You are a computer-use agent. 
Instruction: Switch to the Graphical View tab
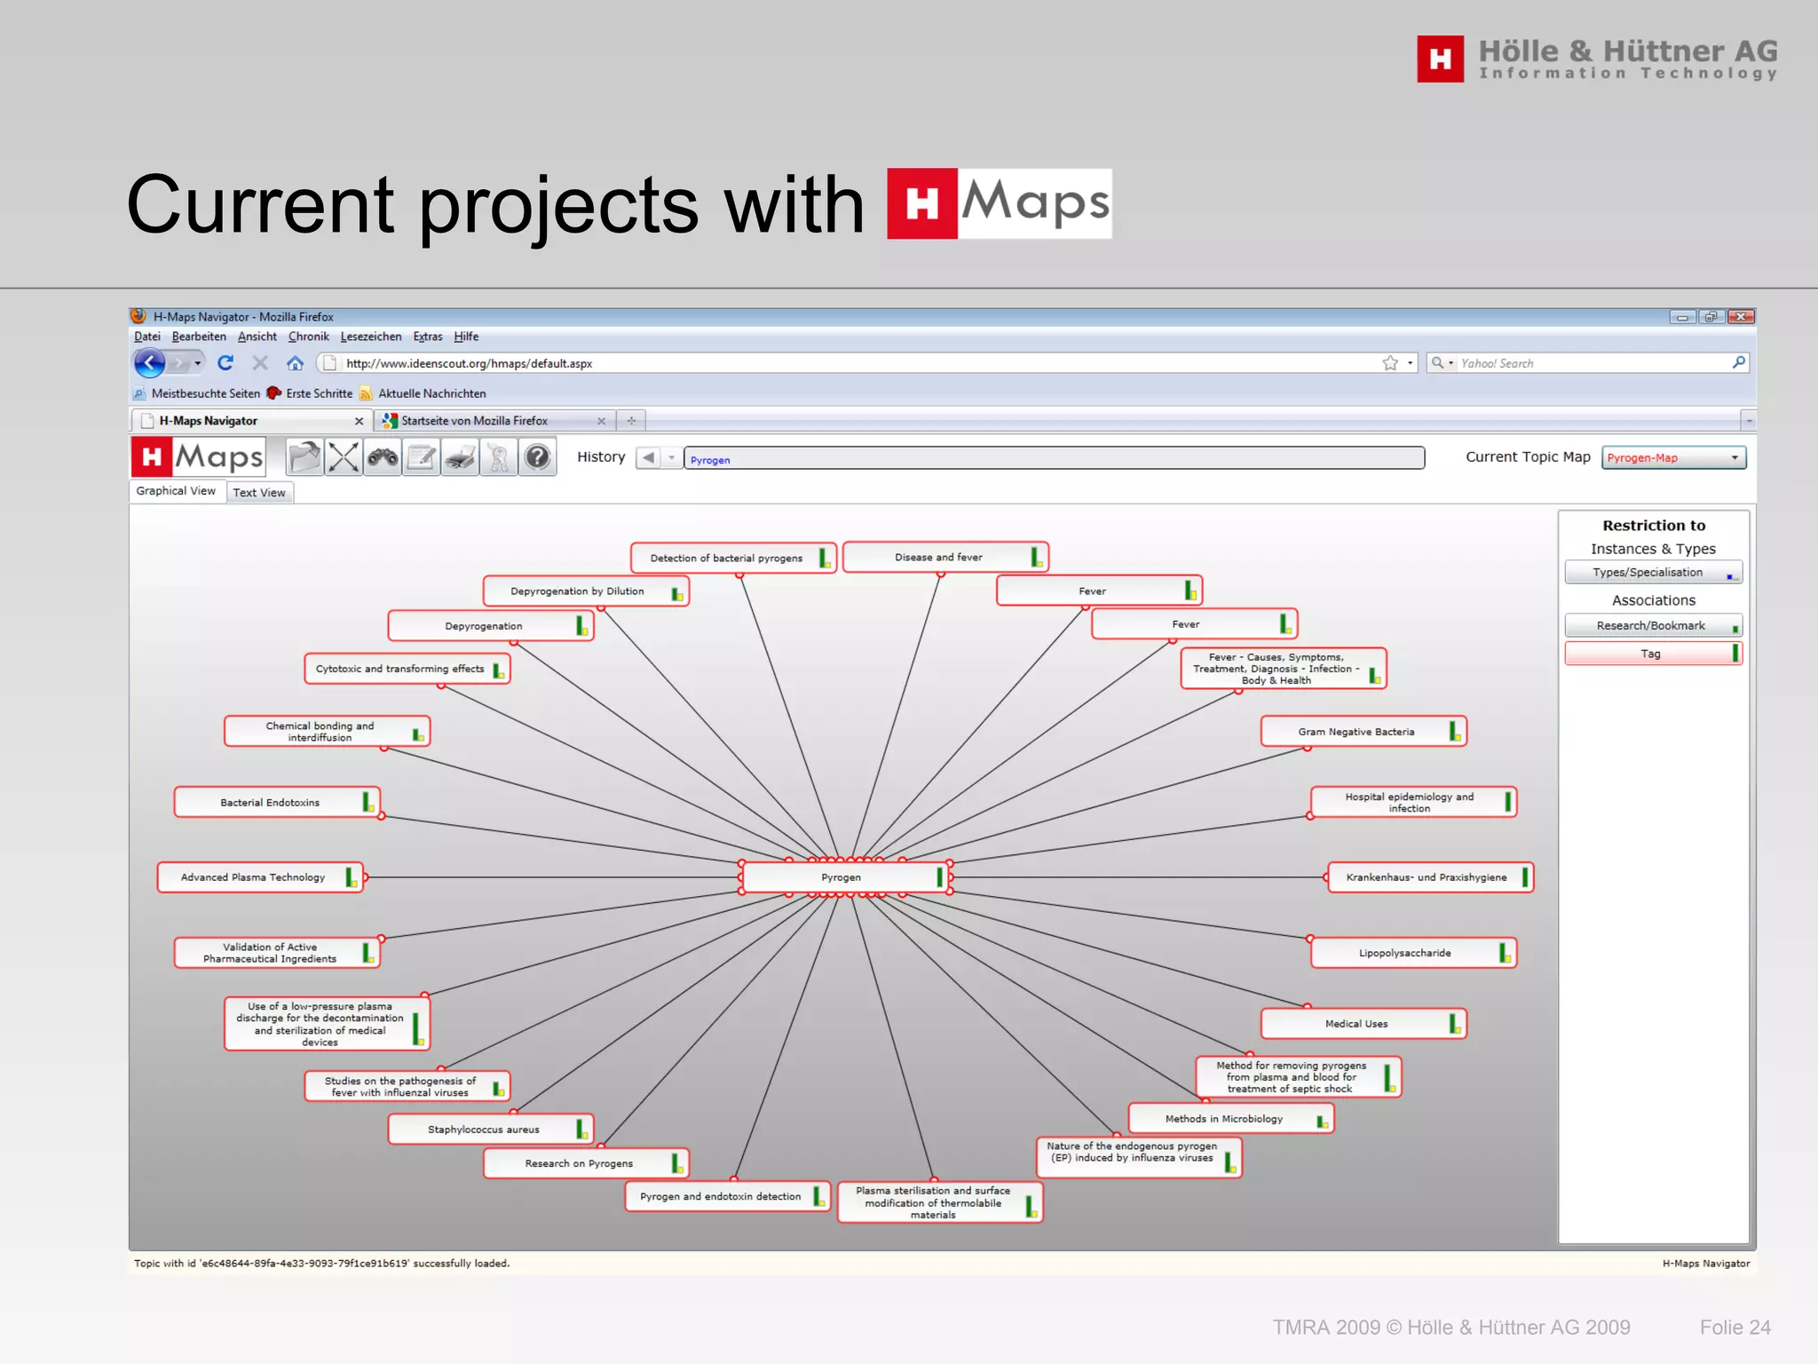pos(176,491)
